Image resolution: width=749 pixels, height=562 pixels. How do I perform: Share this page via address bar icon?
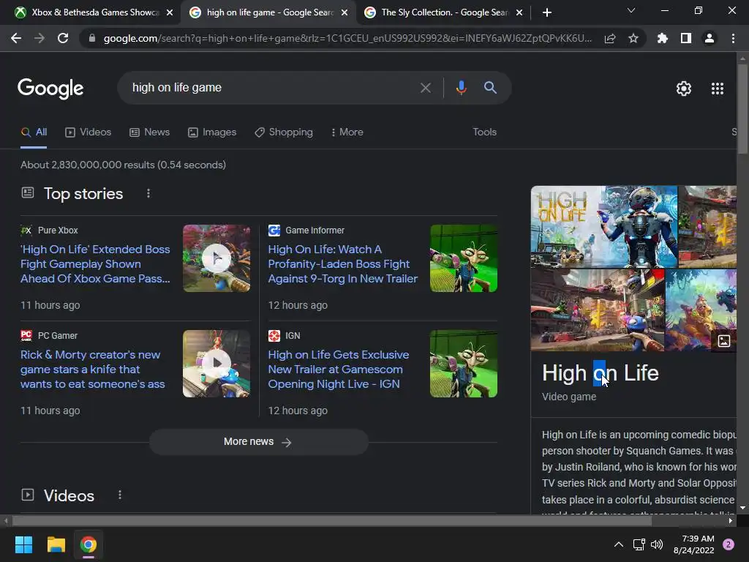[610, 38]
